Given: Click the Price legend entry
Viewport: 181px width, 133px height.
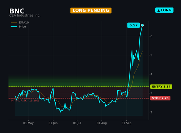Looking at the screenshot, I should click(18, 26).
